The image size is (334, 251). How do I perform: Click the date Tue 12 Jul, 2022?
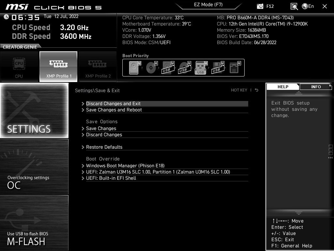[61, 16]
